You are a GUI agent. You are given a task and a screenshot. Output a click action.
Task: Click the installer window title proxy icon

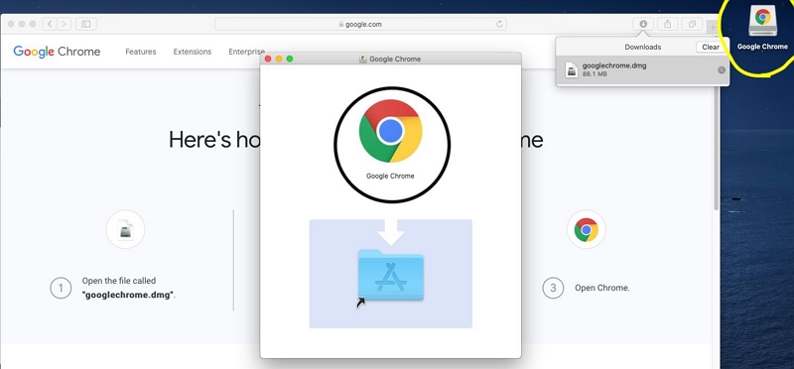[x=363, y=59]
